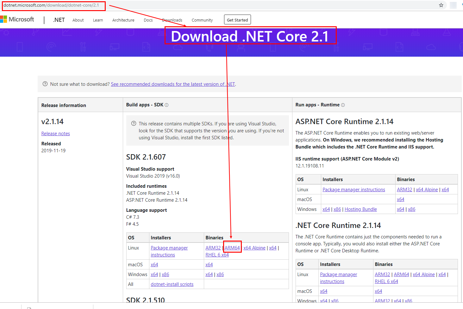Download SDK 2.1.607 Windows x64 installer
This screenshot has height=309, width=463.
(x=154, y=274)
